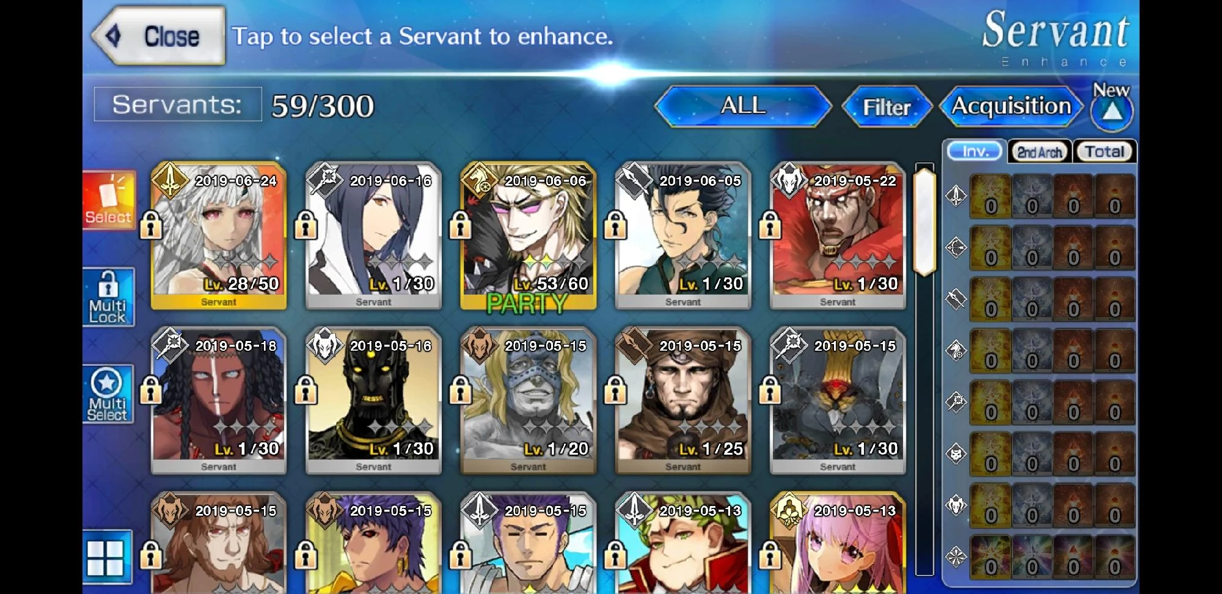Select the Berserker class beast icon
This screenshot has width=1222, height=594.
[x=956, y=505]
